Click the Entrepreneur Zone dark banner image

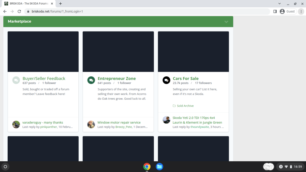pyautogui.click(x=118, y=52)
